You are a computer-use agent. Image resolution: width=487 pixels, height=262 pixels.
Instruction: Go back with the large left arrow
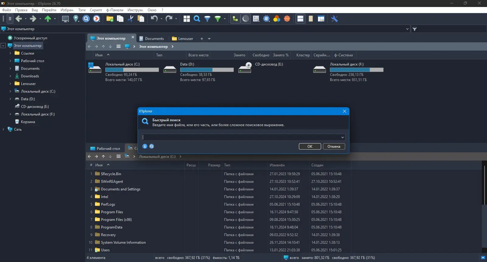click(19, 19)
